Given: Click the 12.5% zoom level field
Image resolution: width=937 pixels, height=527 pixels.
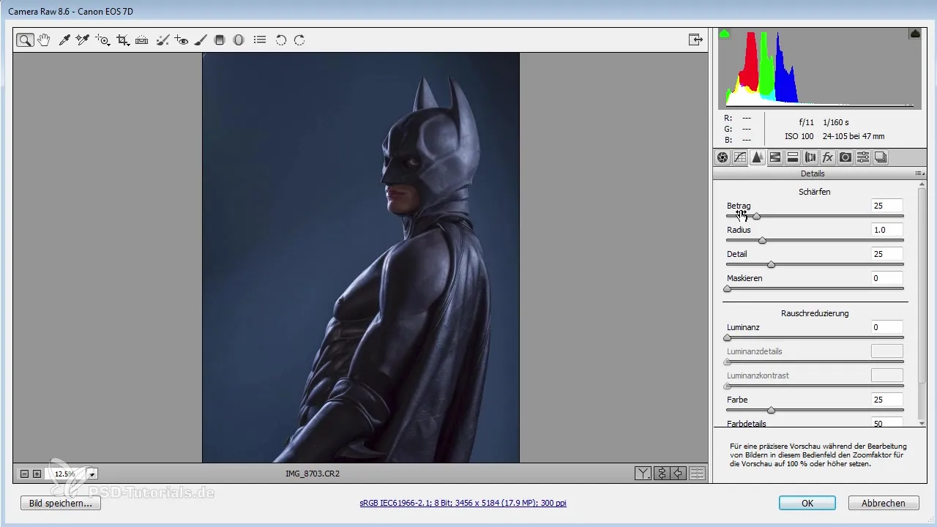Looking at the screenshot, I should pos(65,474).
